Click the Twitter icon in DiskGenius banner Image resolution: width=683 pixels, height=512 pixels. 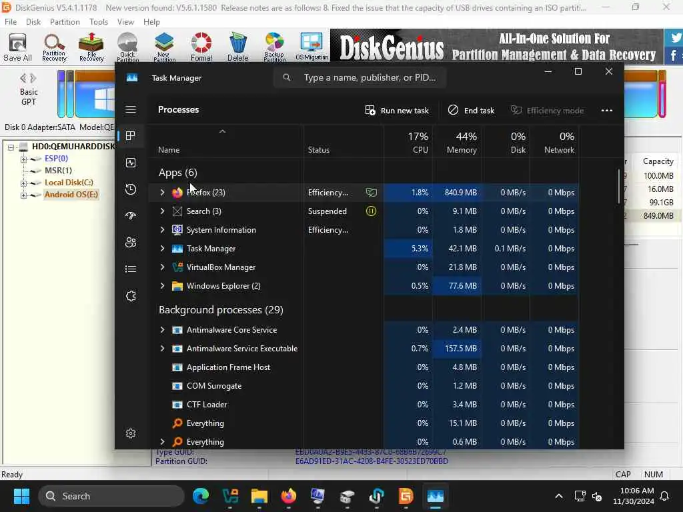(x=675, y=37)
